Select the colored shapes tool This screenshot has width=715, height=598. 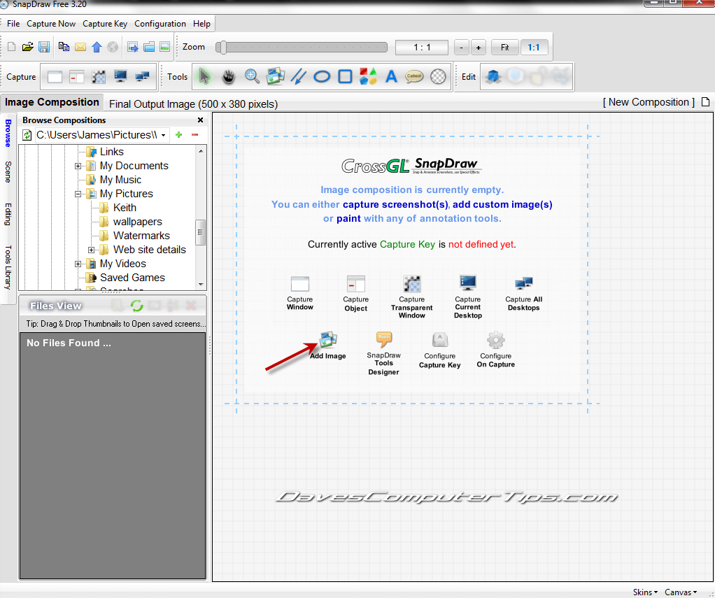point(368,76)
